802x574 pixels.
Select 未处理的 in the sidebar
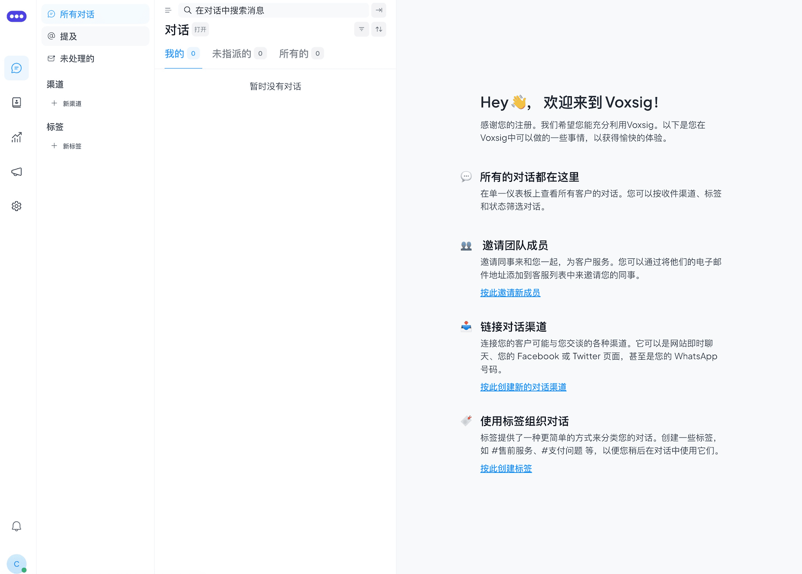(x=95, y=58)
